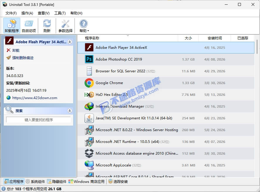Click the .NET Runtime 10.0.5 icon
The height and width of the screenshot is (192, 260).
(89, 142)
